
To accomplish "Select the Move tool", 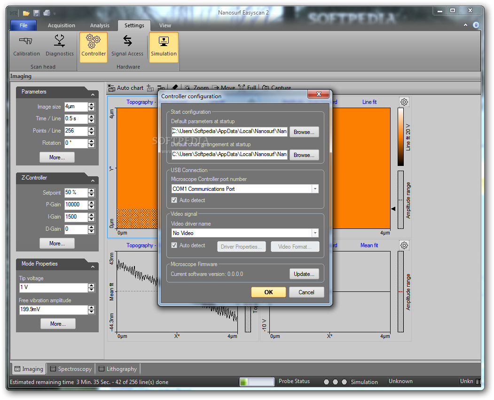I will click(x=224, y=87).
